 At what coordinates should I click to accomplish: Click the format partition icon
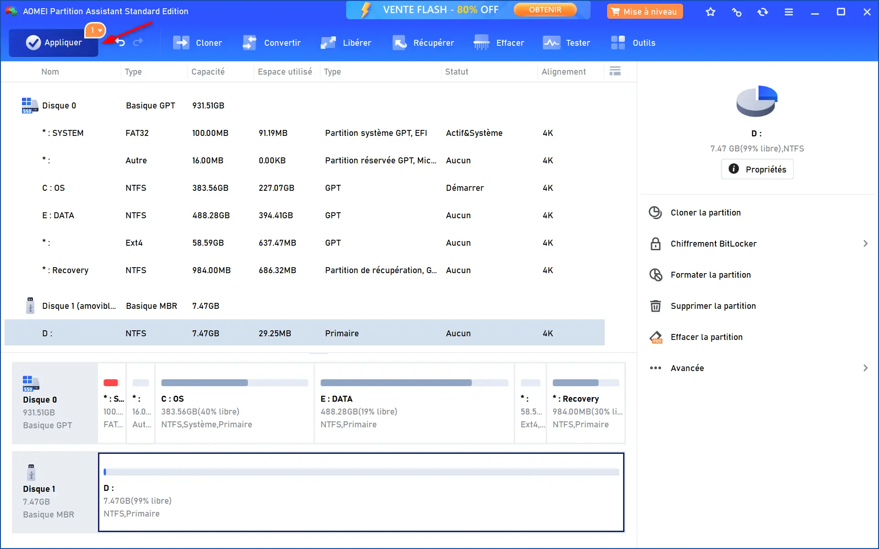[x=656, y=275]
